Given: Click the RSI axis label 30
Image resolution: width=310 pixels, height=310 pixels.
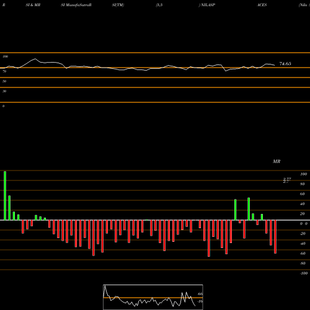Looking at the screenshot, I should pos(4,91).
